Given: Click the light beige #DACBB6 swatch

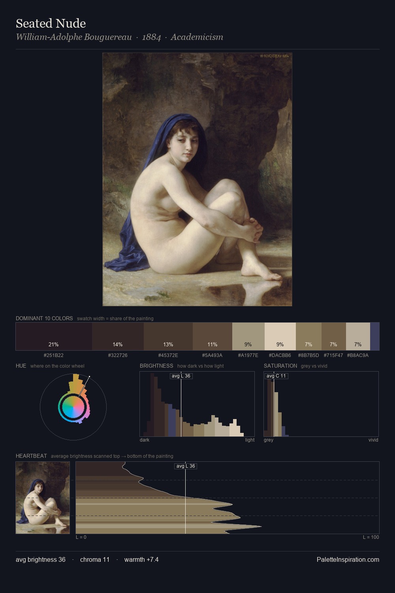Looking at the screenshot, I should (x=280, y=336).
